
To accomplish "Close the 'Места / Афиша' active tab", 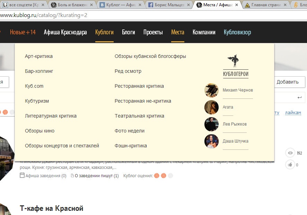I will coord(237,5).
